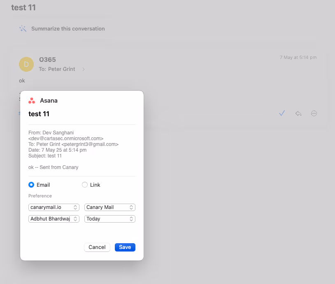Click the reply arrow icon
Viewport: 335px width, 284px height.
[298, 113]
